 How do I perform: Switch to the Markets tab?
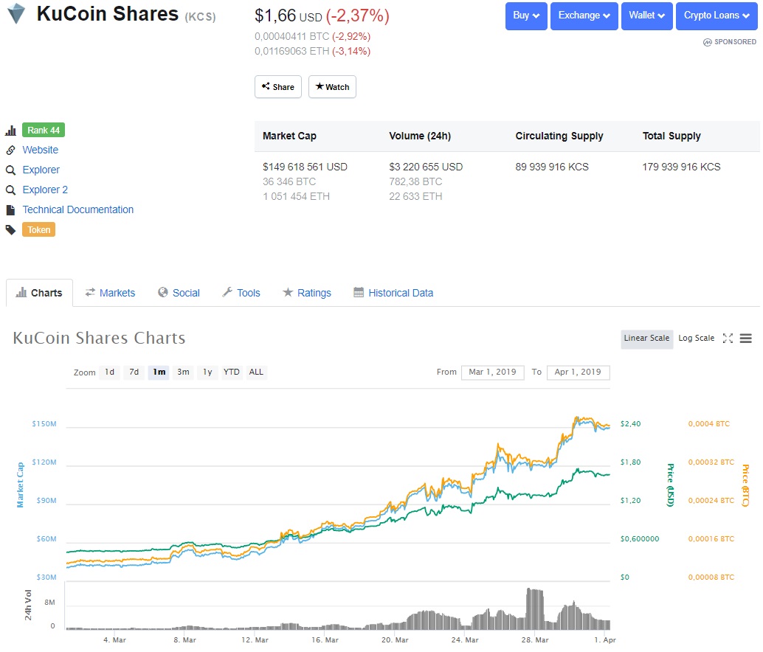[x=111, y=293]
